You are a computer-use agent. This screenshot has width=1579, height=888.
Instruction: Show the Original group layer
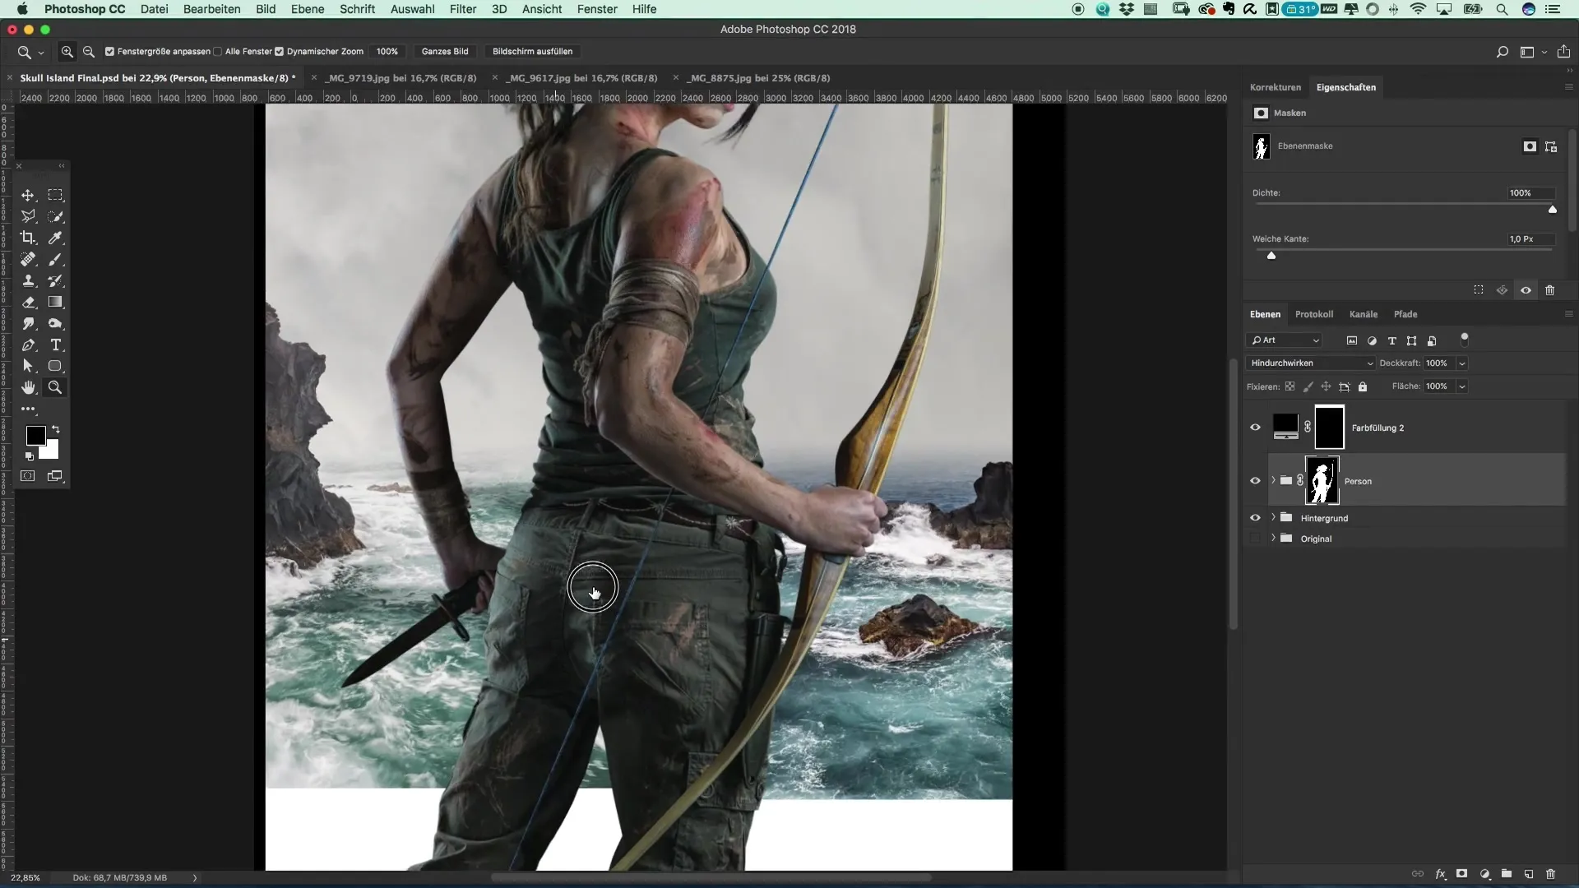1255,539
